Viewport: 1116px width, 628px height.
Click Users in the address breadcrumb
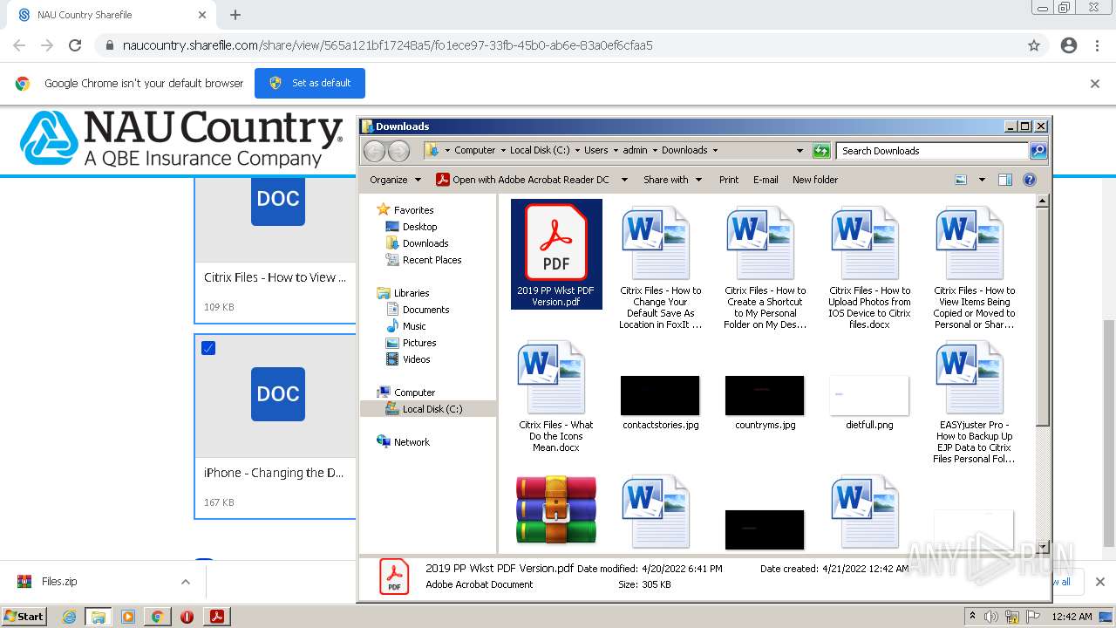[x=596, y=150]
